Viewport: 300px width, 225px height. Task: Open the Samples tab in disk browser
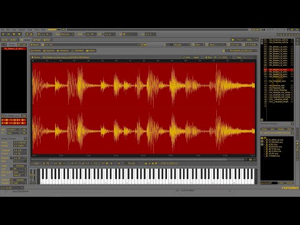pyautogui.click(x=281, y=129)
